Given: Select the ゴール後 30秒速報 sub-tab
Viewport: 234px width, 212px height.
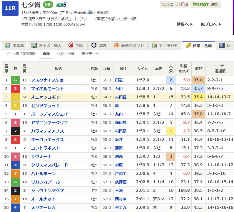Looking at the screenshot, I should pyautogui.click(x=20, y=54).
